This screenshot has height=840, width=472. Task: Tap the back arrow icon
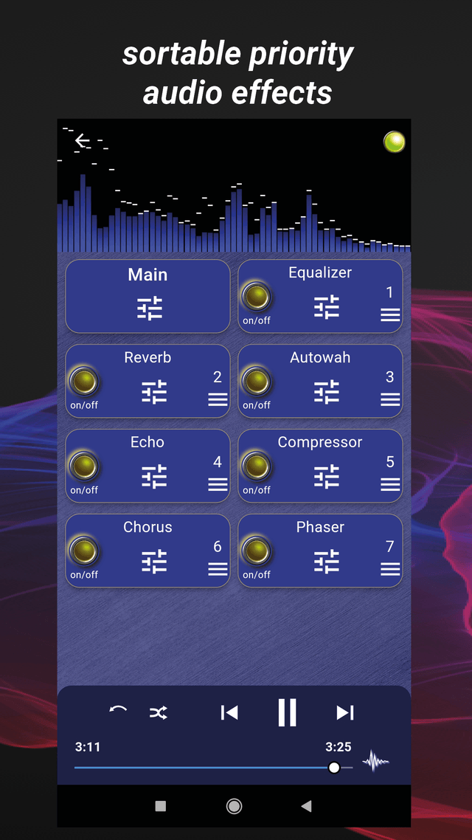click(x=82, y=141)
